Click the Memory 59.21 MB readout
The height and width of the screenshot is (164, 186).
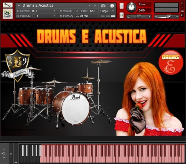pos(81,16)
